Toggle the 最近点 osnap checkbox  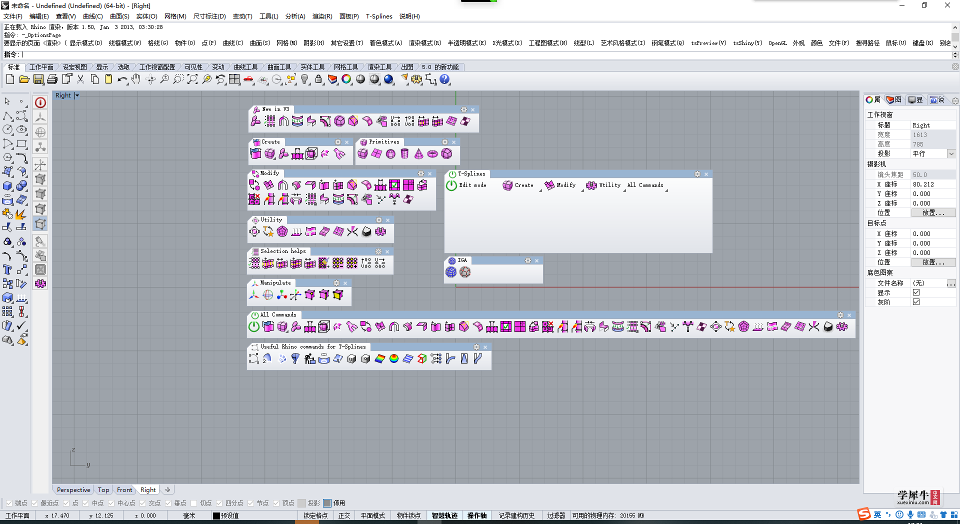point(34,503)
